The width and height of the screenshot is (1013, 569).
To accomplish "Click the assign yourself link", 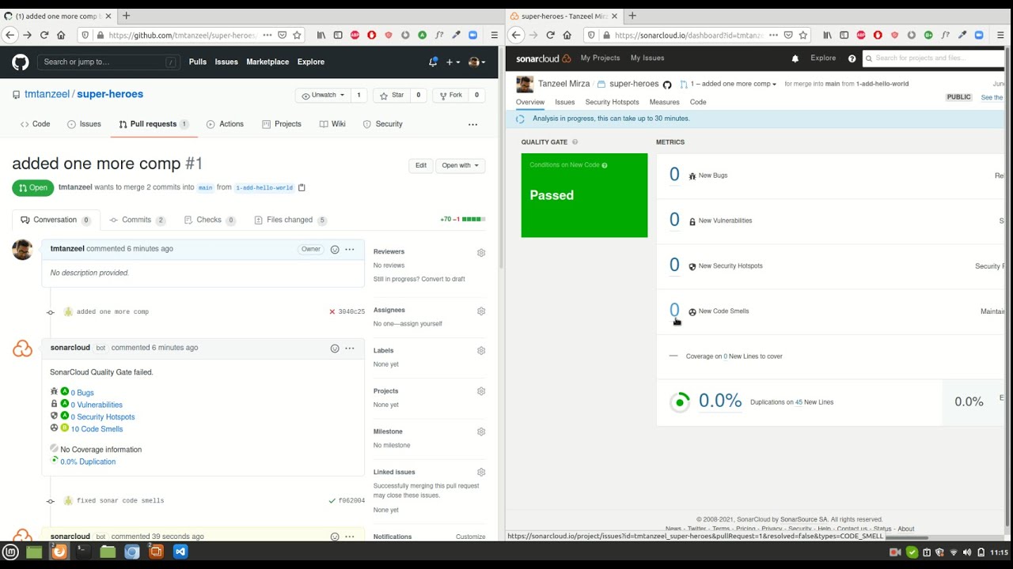I will (420, 323).
